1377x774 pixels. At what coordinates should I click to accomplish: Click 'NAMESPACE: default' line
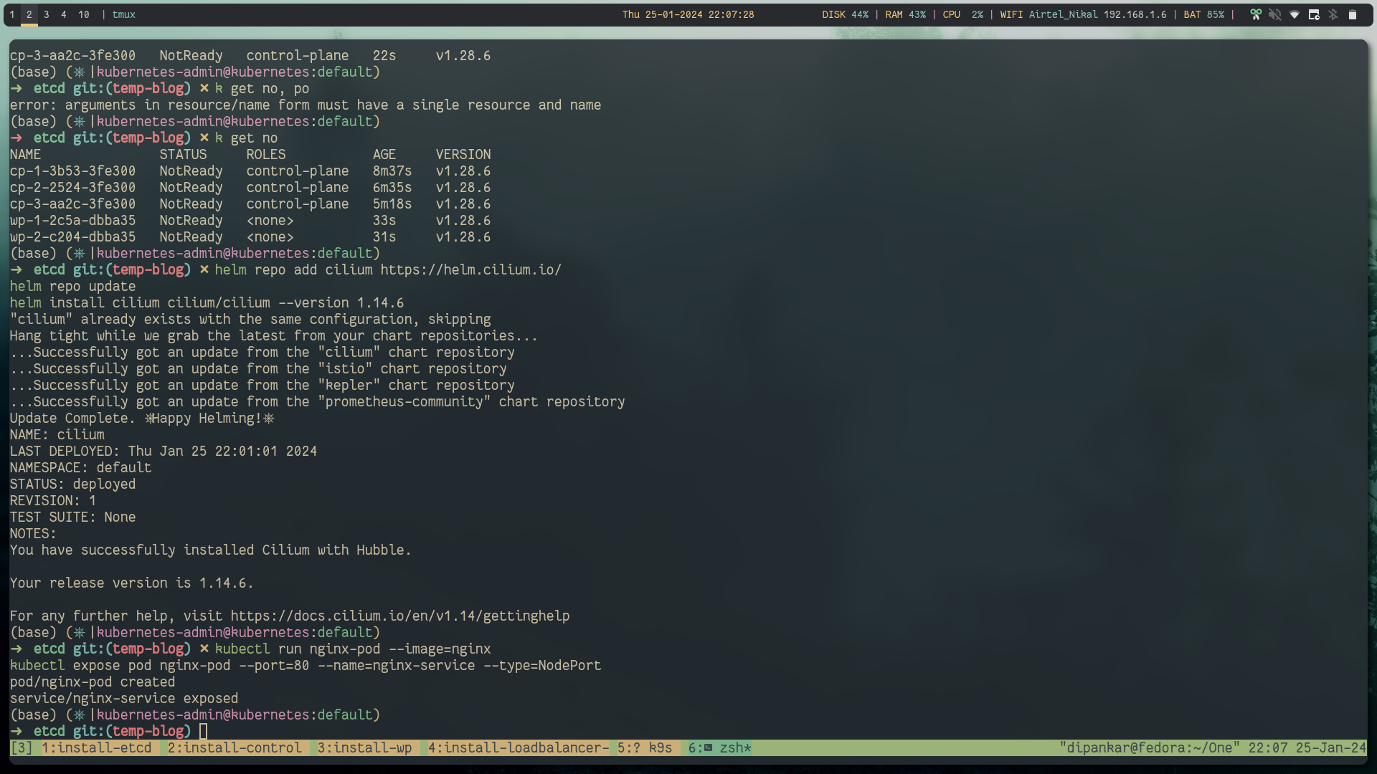[x=80, y=468]
